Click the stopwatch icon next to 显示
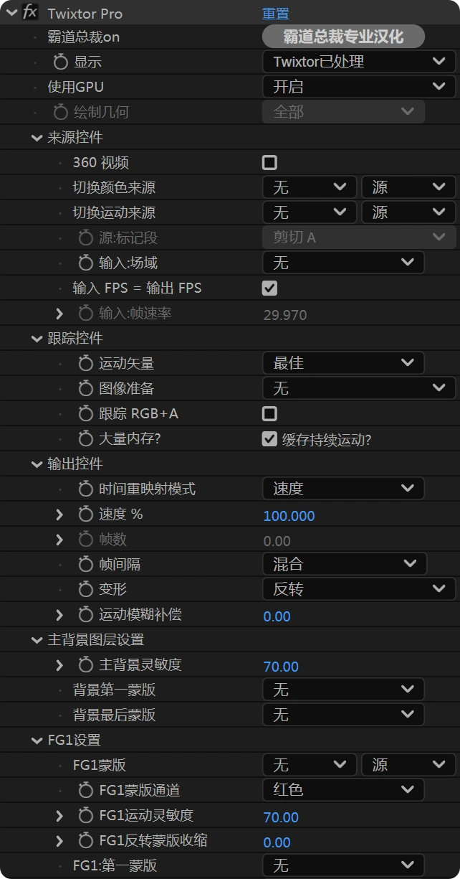The width and height of the screenshot is (460, 879). 60,62
